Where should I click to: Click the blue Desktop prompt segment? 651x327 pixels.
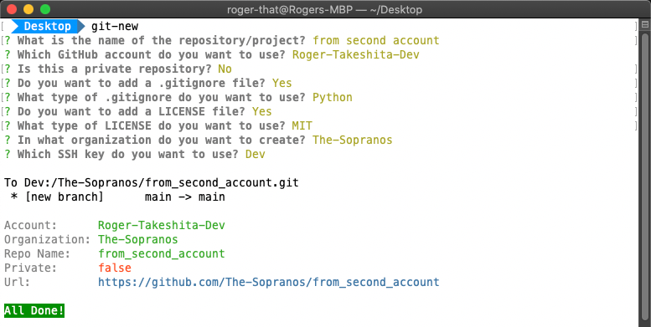click(x=47, y=27)
